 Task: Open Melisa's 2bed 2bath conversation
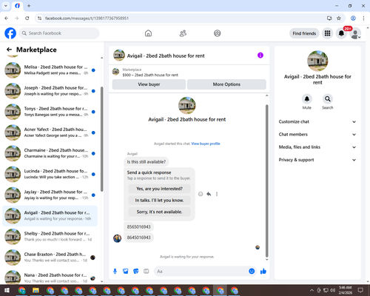50,70
